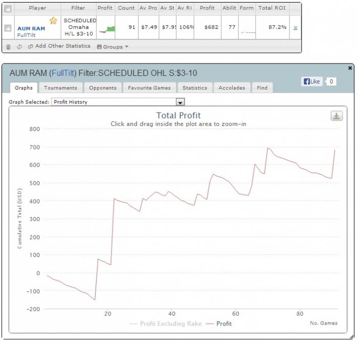Switch to the Graphs tab
This screenshot has width=358, height=344.
pyautogui.click(x=24, y=88)
